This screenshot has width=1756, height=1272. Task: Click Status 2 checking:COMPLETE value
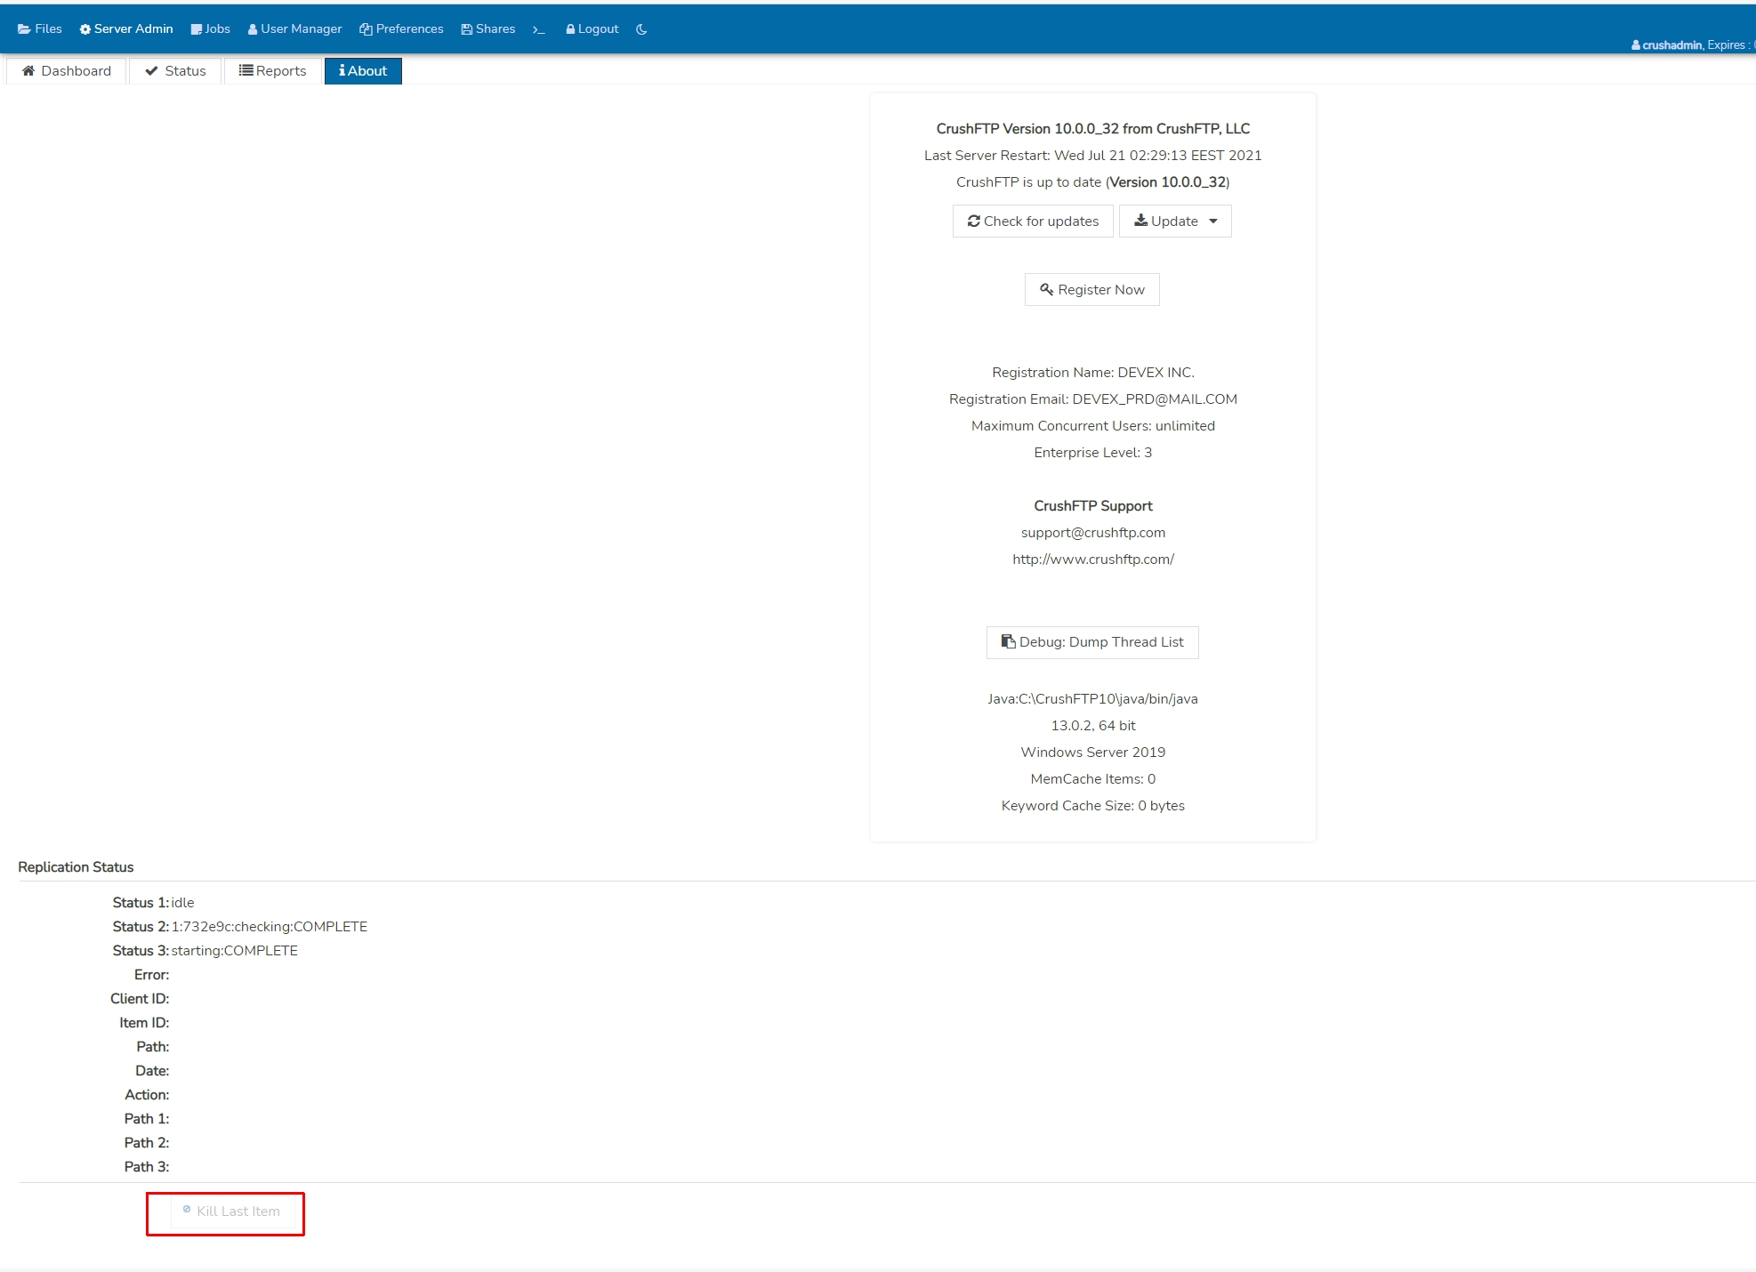(269, 927)
